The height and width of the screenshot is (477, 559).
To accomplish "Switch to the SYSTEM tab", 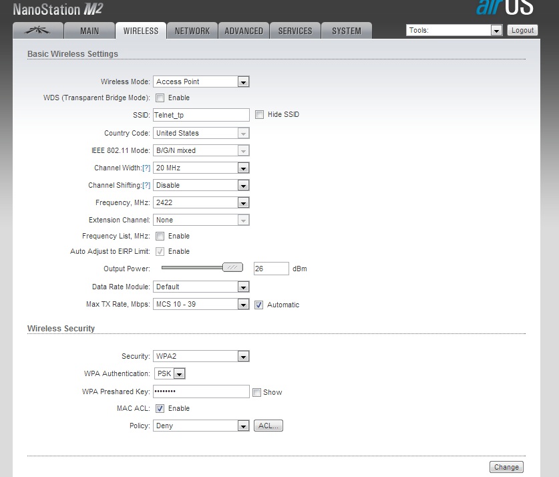I will pyautogui.click(x=346, y=31).
